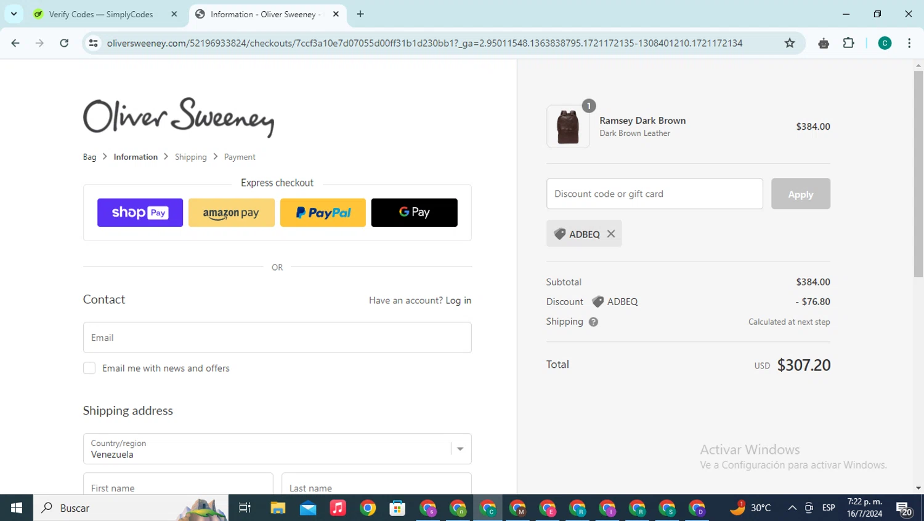Open the Chrome three-dot menu
This screenshot has width=924, height=521.
click(x=909, y=43)
